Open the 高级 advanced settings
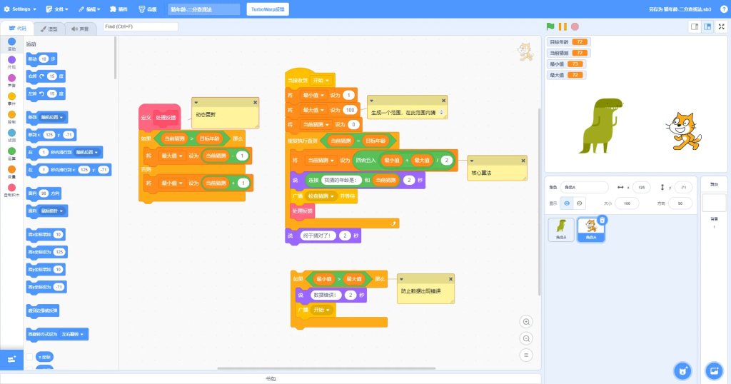Image resolution: width=731 pixels, height=384 pixels. pyautogui.click(x=148, y=9)
